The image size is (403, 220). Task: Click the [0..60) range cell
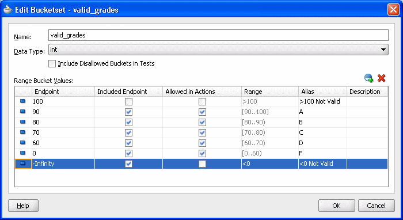[270, 153]
